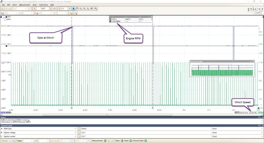264x143 pixels.
Task: Open Channel A options button
Action: (x=2, y=13)
